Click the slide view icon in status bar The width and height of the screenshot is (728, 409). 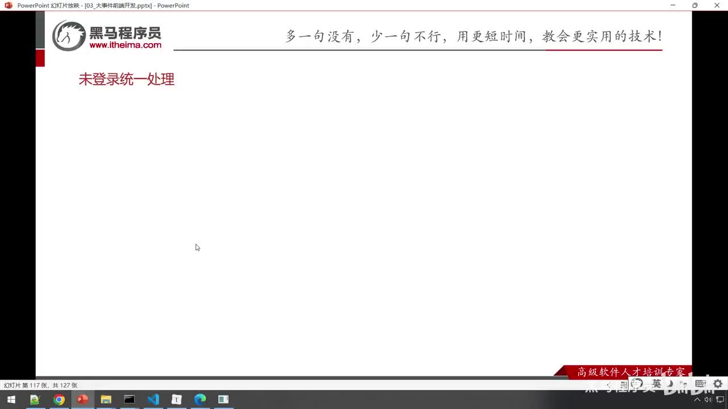(x=623, y=385)
